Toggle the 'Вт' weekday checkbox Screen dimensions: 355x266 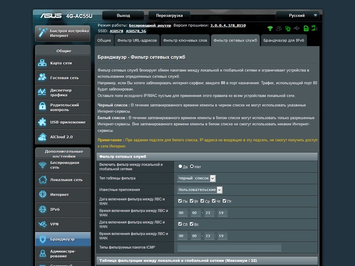tap(192, 201)
